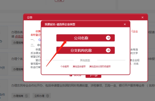This screenshot has width=155, height=101.
Task: Click the 点击这 link on background page
Action: coord(19,36)
